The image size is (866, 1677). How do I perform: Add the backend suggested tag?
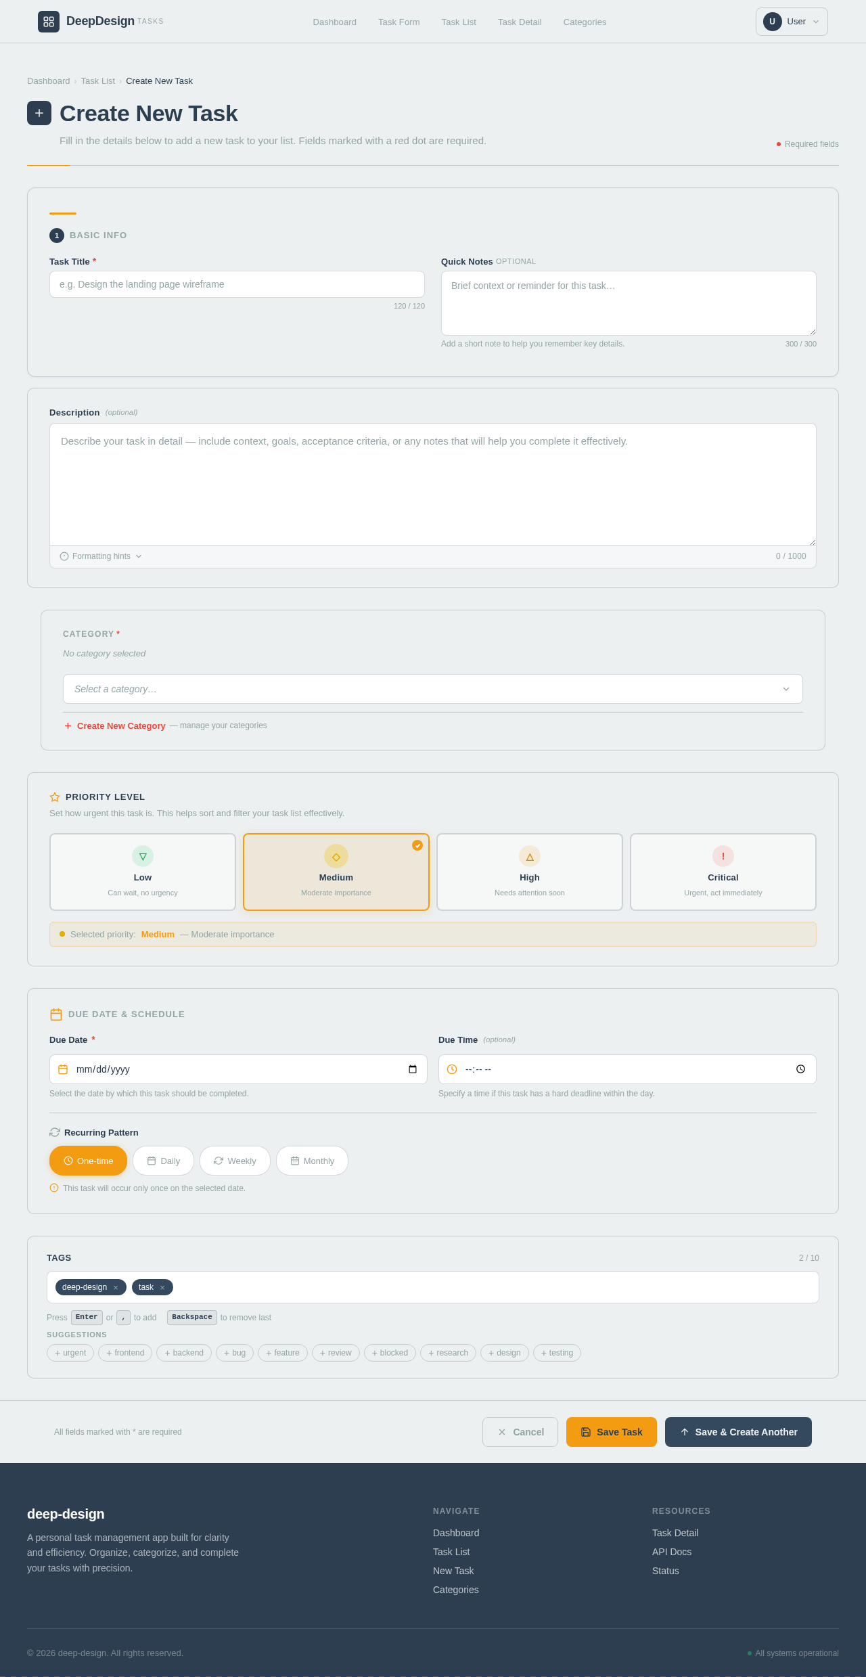[184, 1353]
